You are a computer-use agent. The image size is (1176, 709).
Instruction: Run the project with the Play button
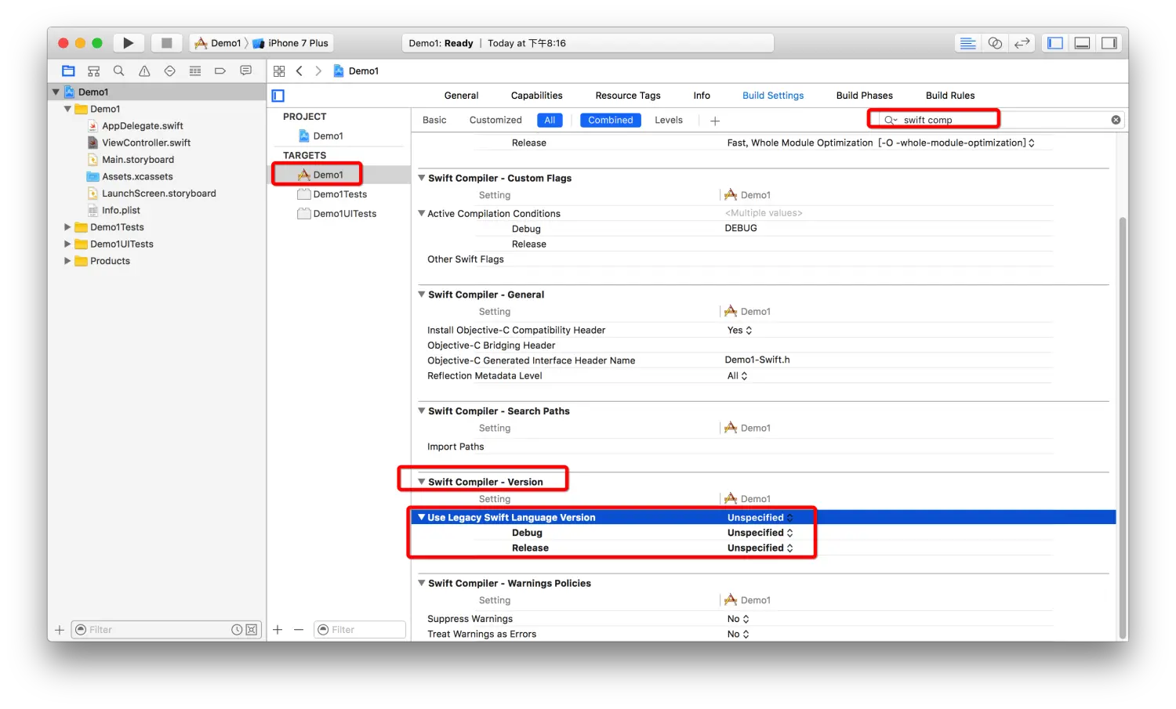129,43
